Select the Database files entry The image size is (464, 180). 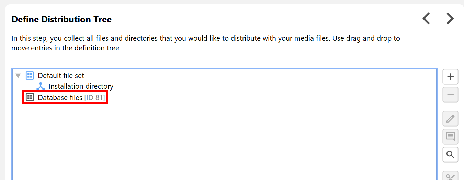tap(60, 98)
